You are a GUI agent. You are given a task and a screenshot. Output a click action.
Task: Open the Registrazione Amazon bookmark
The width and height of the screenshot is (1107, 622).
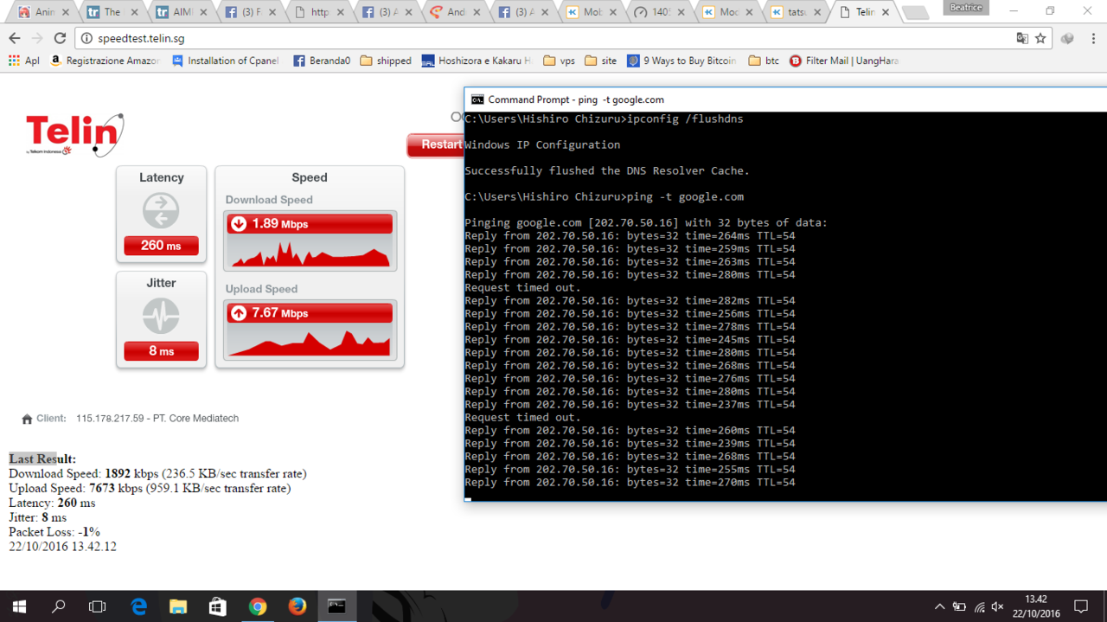106,61
